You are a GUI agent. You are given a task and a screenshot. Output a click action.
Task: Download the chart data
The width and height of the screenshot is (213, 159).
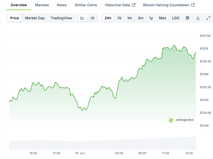pyautogui.click(x=198, y=18)
